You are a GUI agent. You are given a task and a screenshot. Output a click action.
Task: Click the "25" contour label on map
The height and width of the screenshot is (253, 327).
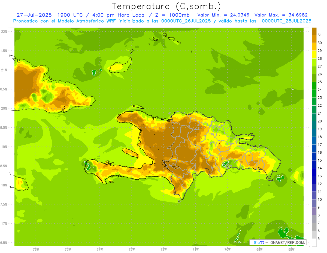pyautogui.click(x=281, y=228)
